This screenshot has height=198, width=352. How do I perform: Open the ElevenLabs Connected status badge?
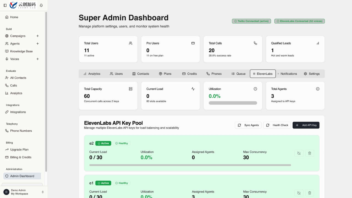pyautogui.click(x=299, y=21)
